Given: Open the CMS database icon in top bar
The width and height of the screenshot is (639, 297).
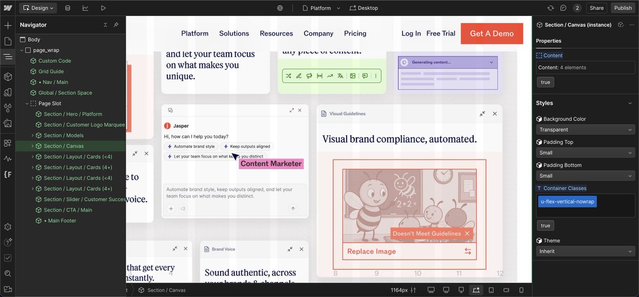Looking at the screenshot, I should pyautogui.click(x=67, y=8).
